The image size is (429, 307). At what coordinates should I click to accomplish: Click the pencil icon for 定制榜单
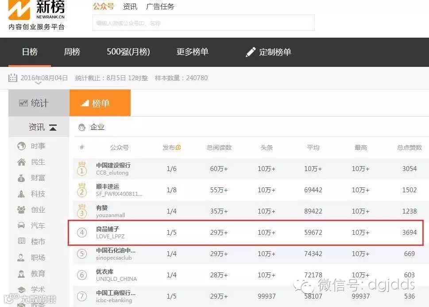pyautogui.click(x=250, y=52)
